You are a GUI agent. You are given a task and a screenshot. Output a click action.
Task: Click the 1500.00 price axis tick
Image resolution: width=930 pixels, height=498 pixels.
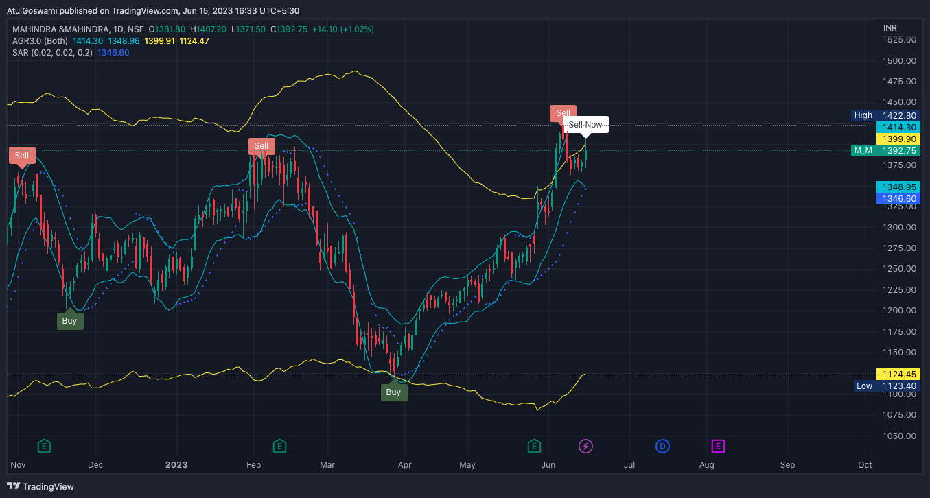pyautogui.click(x=899, y=60)
